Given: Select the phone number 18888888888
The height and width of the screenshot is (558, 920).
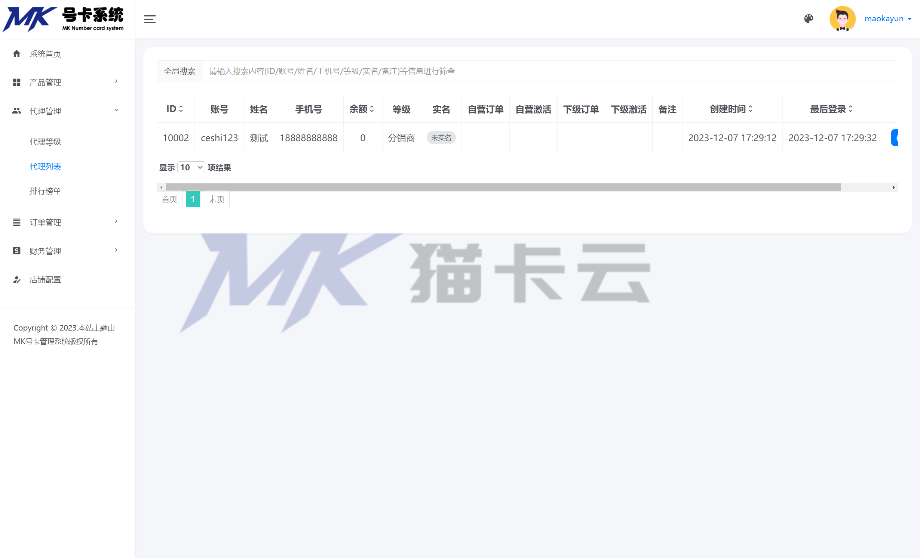Looking at the screenshot, I should [x=309, y=138].
